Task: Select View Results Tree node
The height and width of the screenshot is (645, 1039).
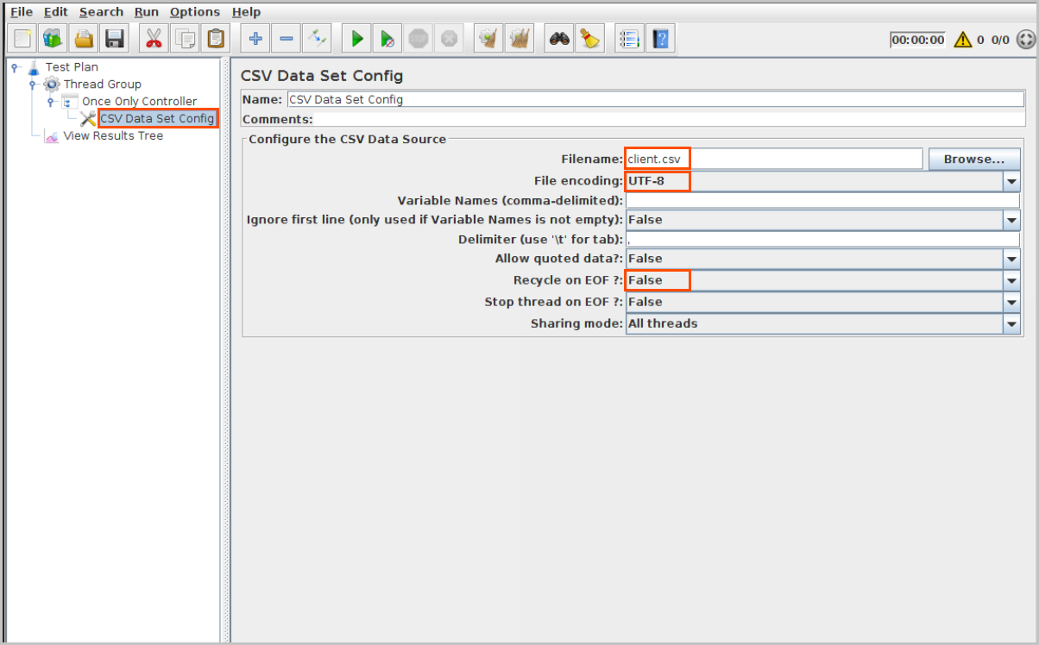Action: [113, 135]
